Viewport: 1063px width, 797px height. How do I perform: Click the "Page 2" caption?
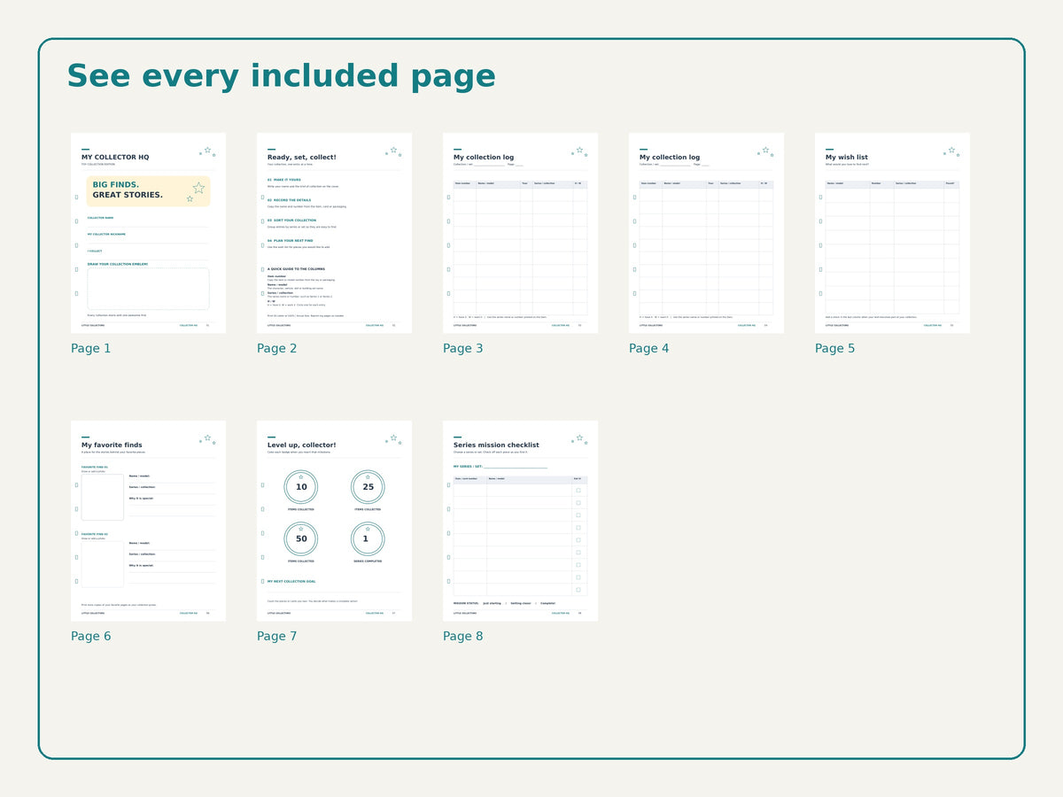pos(277,348)
